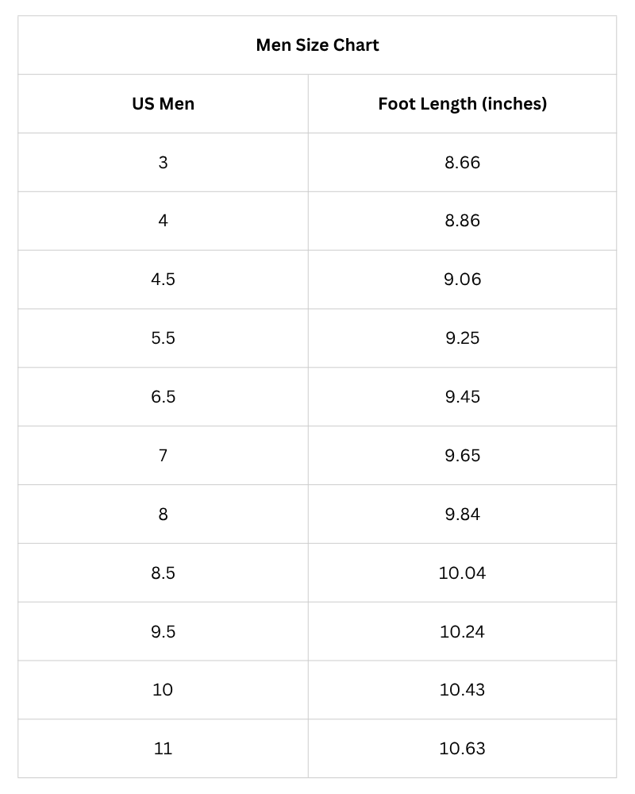This screenshot has width=635, height=794.
Task: Click the 9.84 foot length value
Action: pyautogui.click(x=462, y=515)
